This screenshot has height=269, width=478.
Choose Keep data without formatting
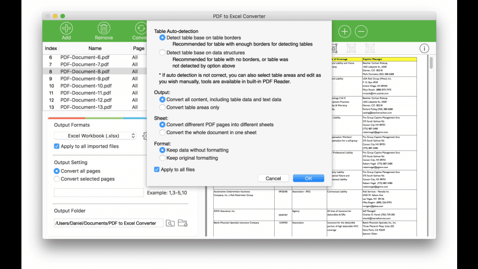pyautogui.click(x=162, y=150)
